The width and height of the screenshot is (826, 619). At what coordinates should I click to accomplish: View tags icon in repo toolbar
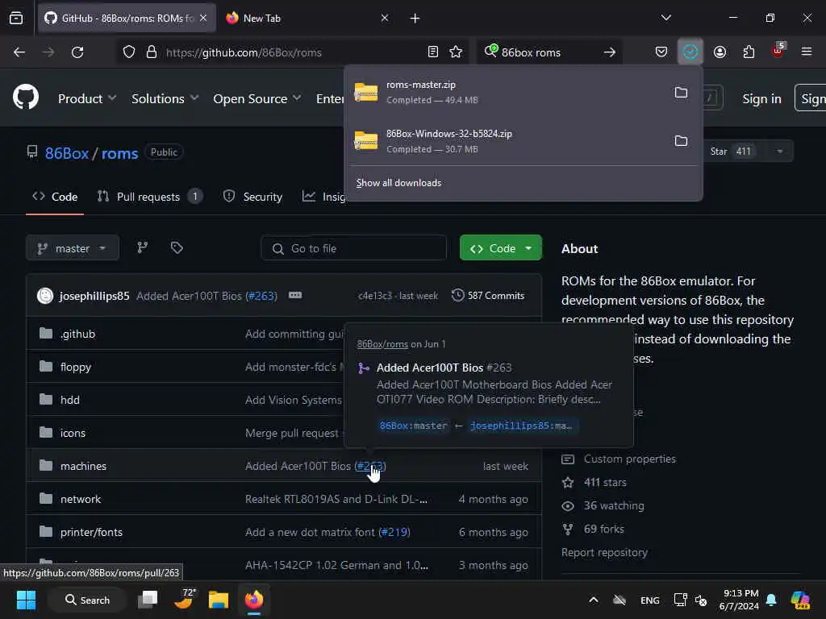[x=177, y=247]
